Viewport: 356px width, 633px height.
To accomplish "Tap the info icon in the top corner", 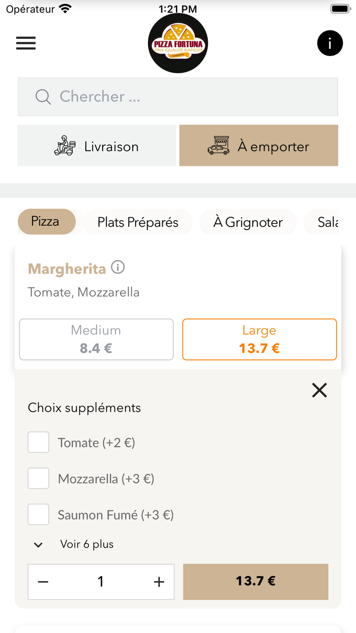I will pos(330,43).
